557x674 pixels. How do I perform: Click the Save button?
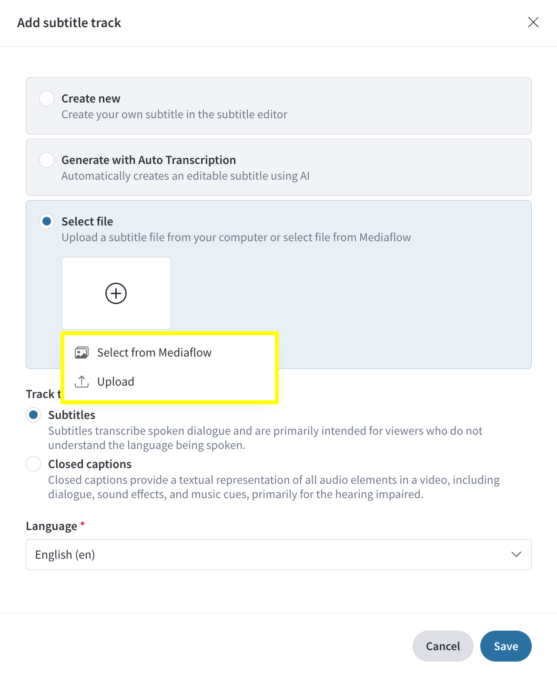click(x=506, y=646)
